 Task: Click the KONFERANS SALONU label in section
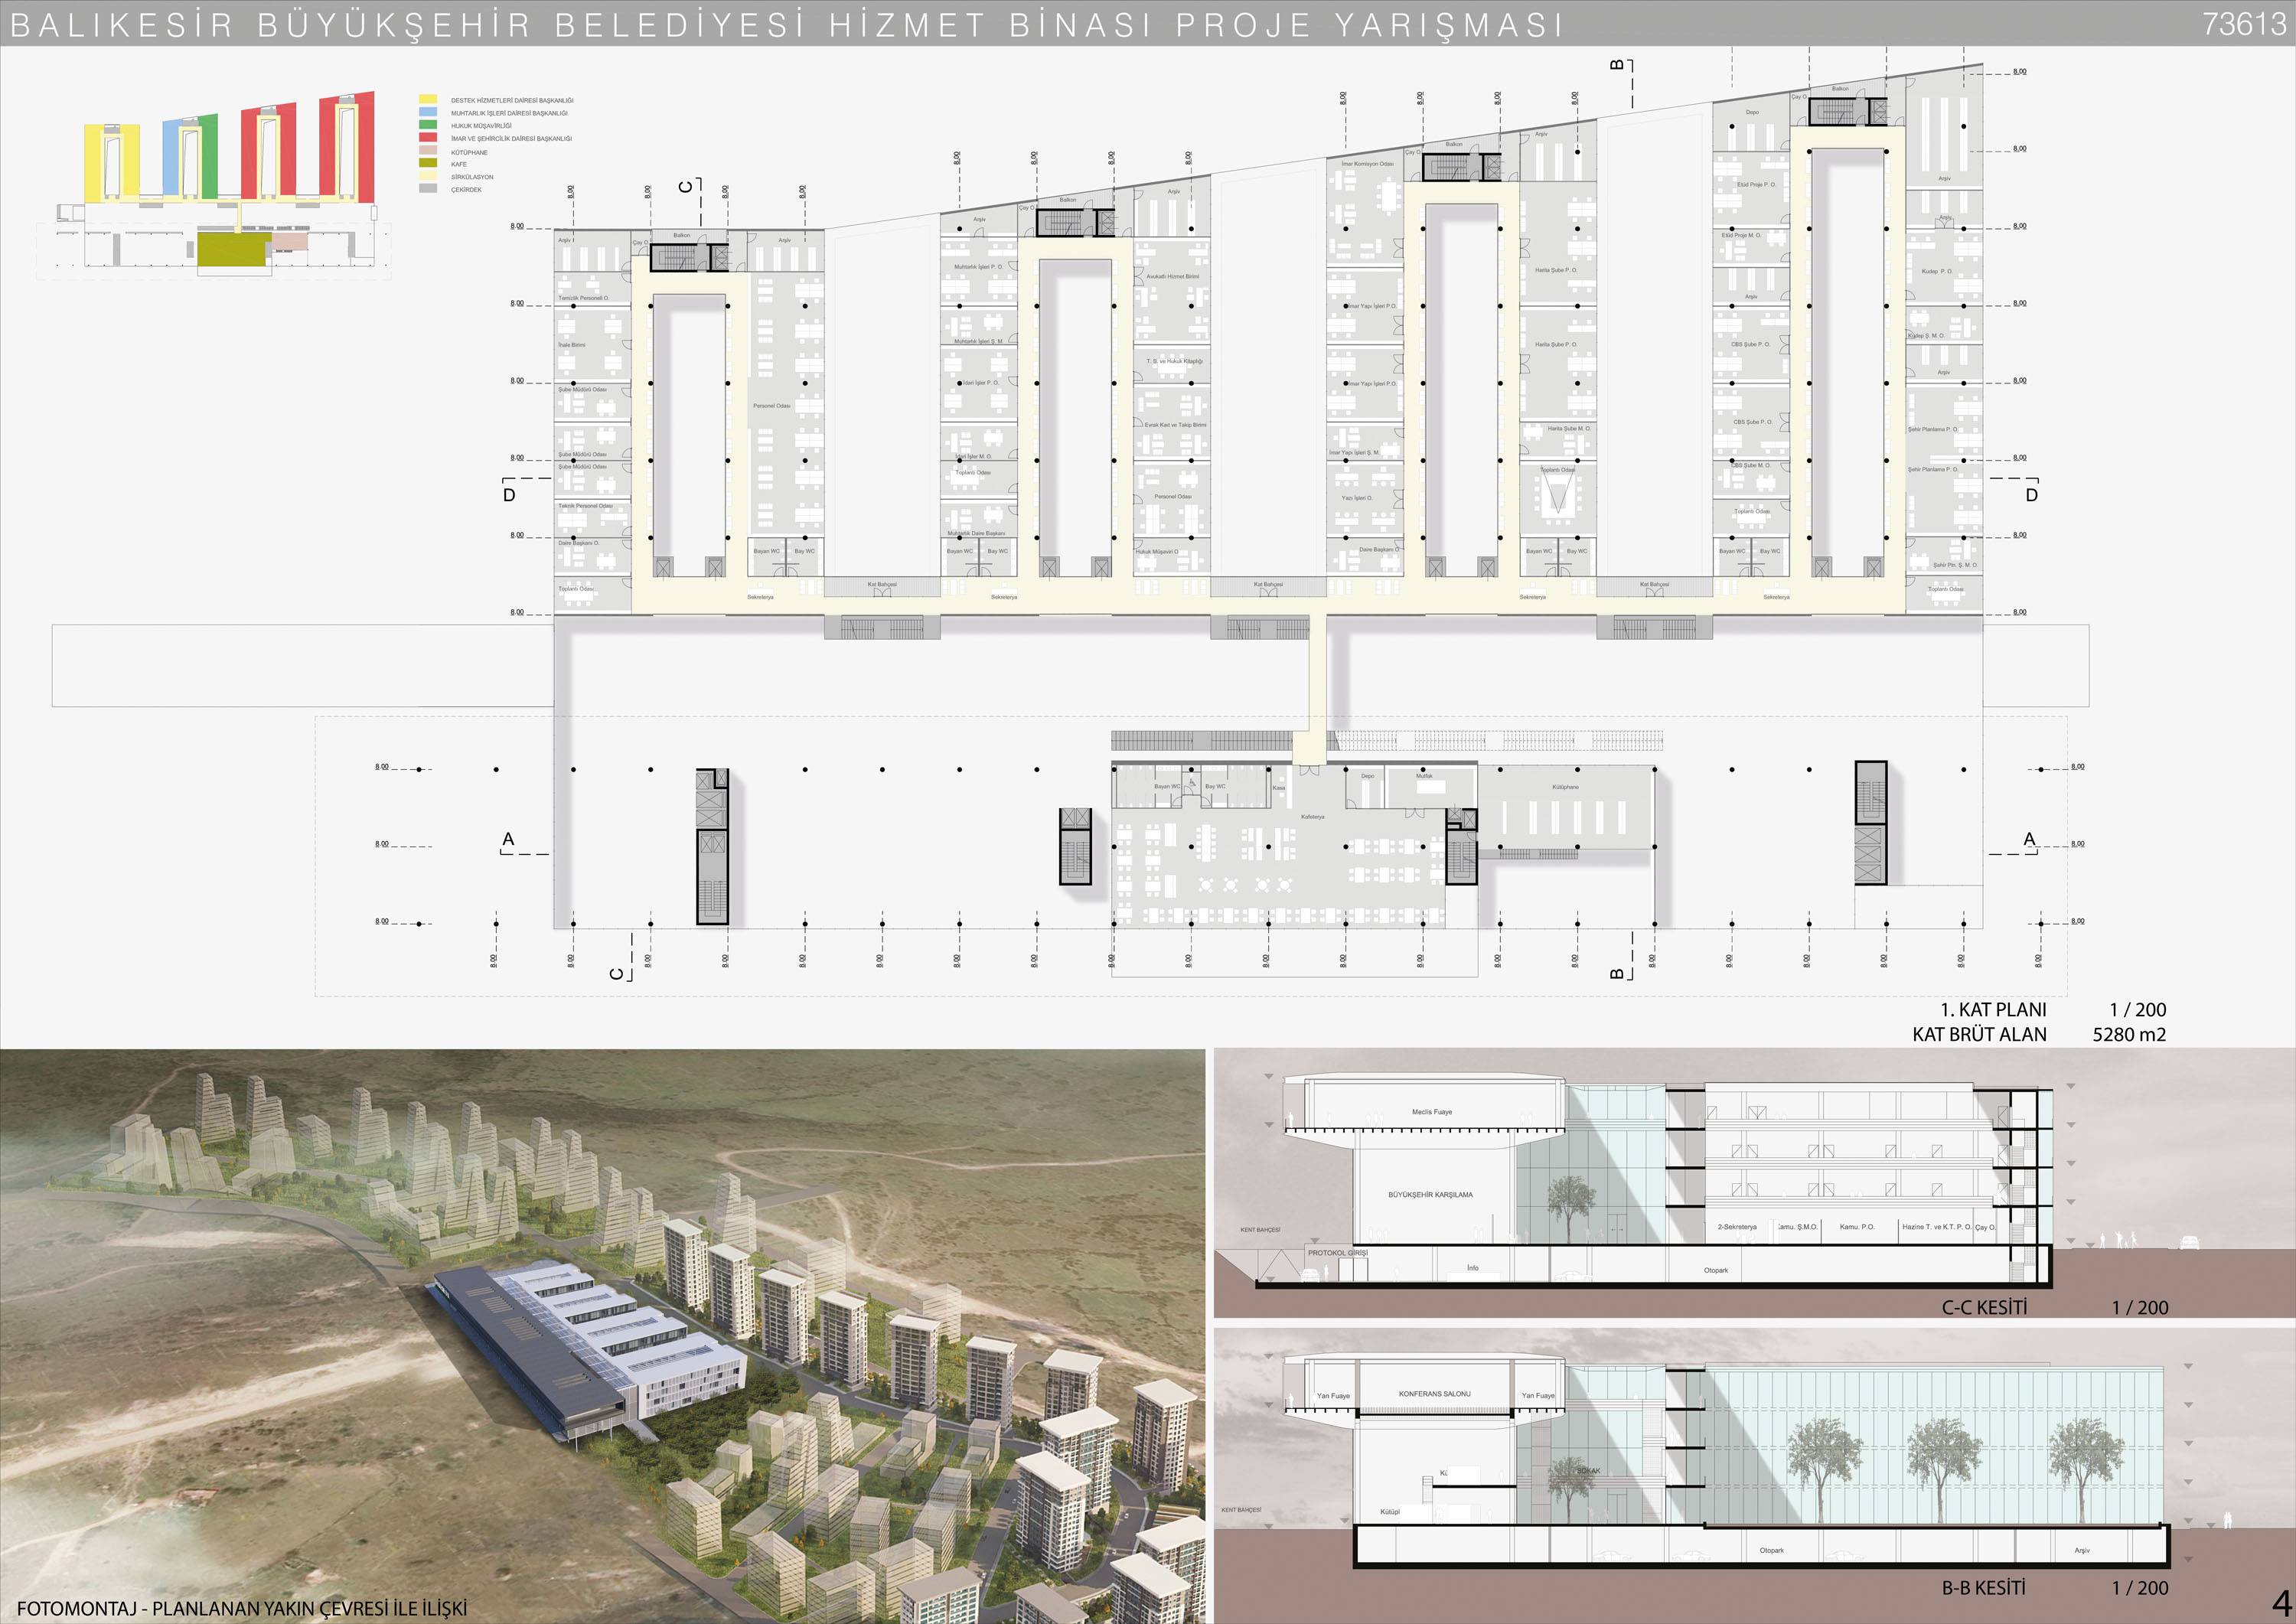coord(1434,1393)
